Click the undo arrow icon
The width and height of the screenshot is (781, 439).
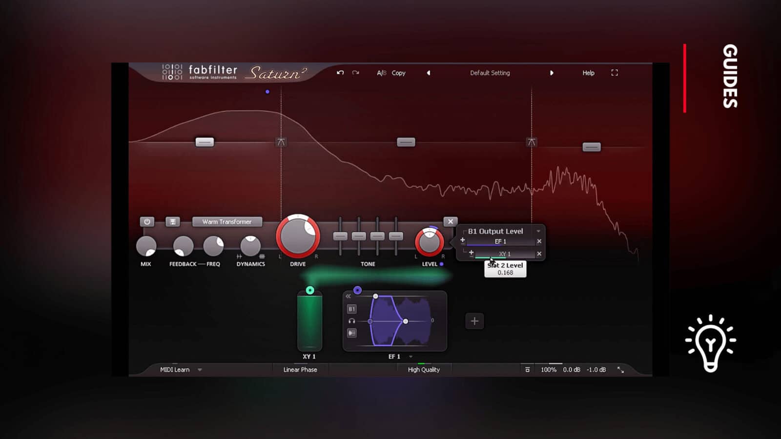(340, 73)
